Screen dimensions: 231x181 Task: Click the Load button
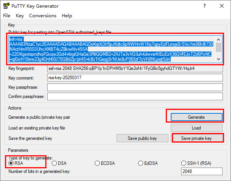tap(196, 128)
